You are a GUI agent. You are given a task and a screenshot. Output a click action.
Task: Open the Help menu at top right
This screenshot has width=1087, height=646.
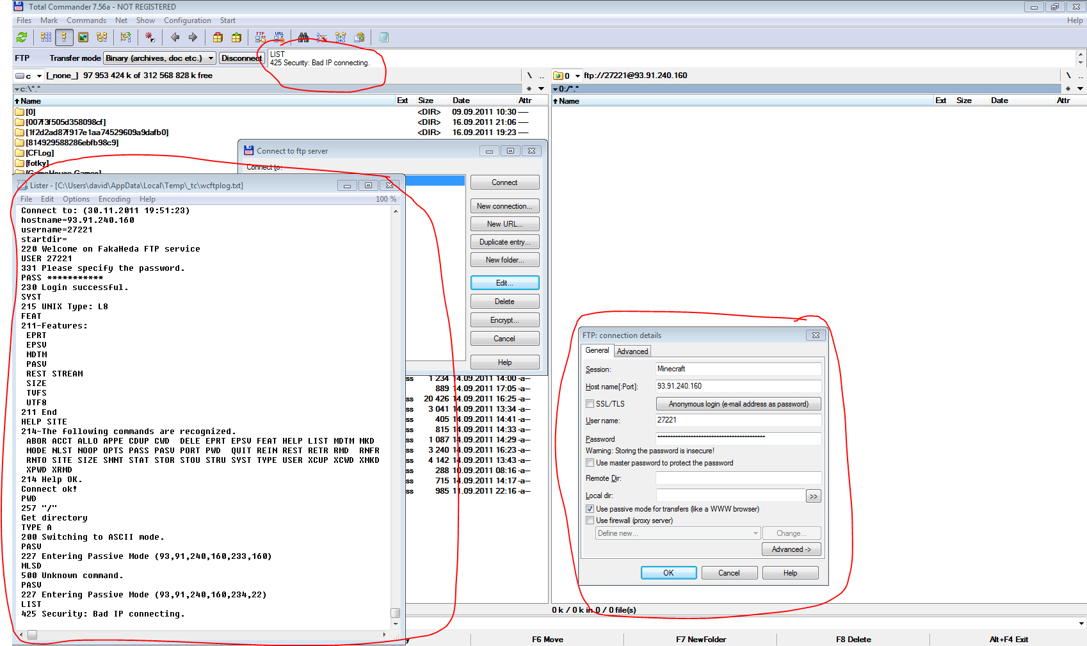click(x=1074, y=20)
